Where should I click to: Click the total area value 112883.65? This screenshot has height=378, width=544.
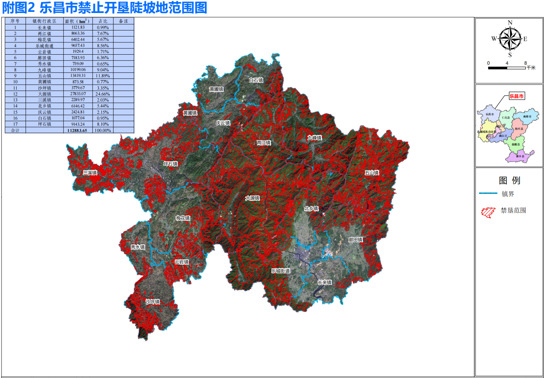[77, 130]
